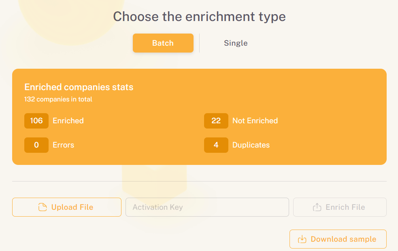
Task: Click the file icon on Upload File button
Action: 42,207
